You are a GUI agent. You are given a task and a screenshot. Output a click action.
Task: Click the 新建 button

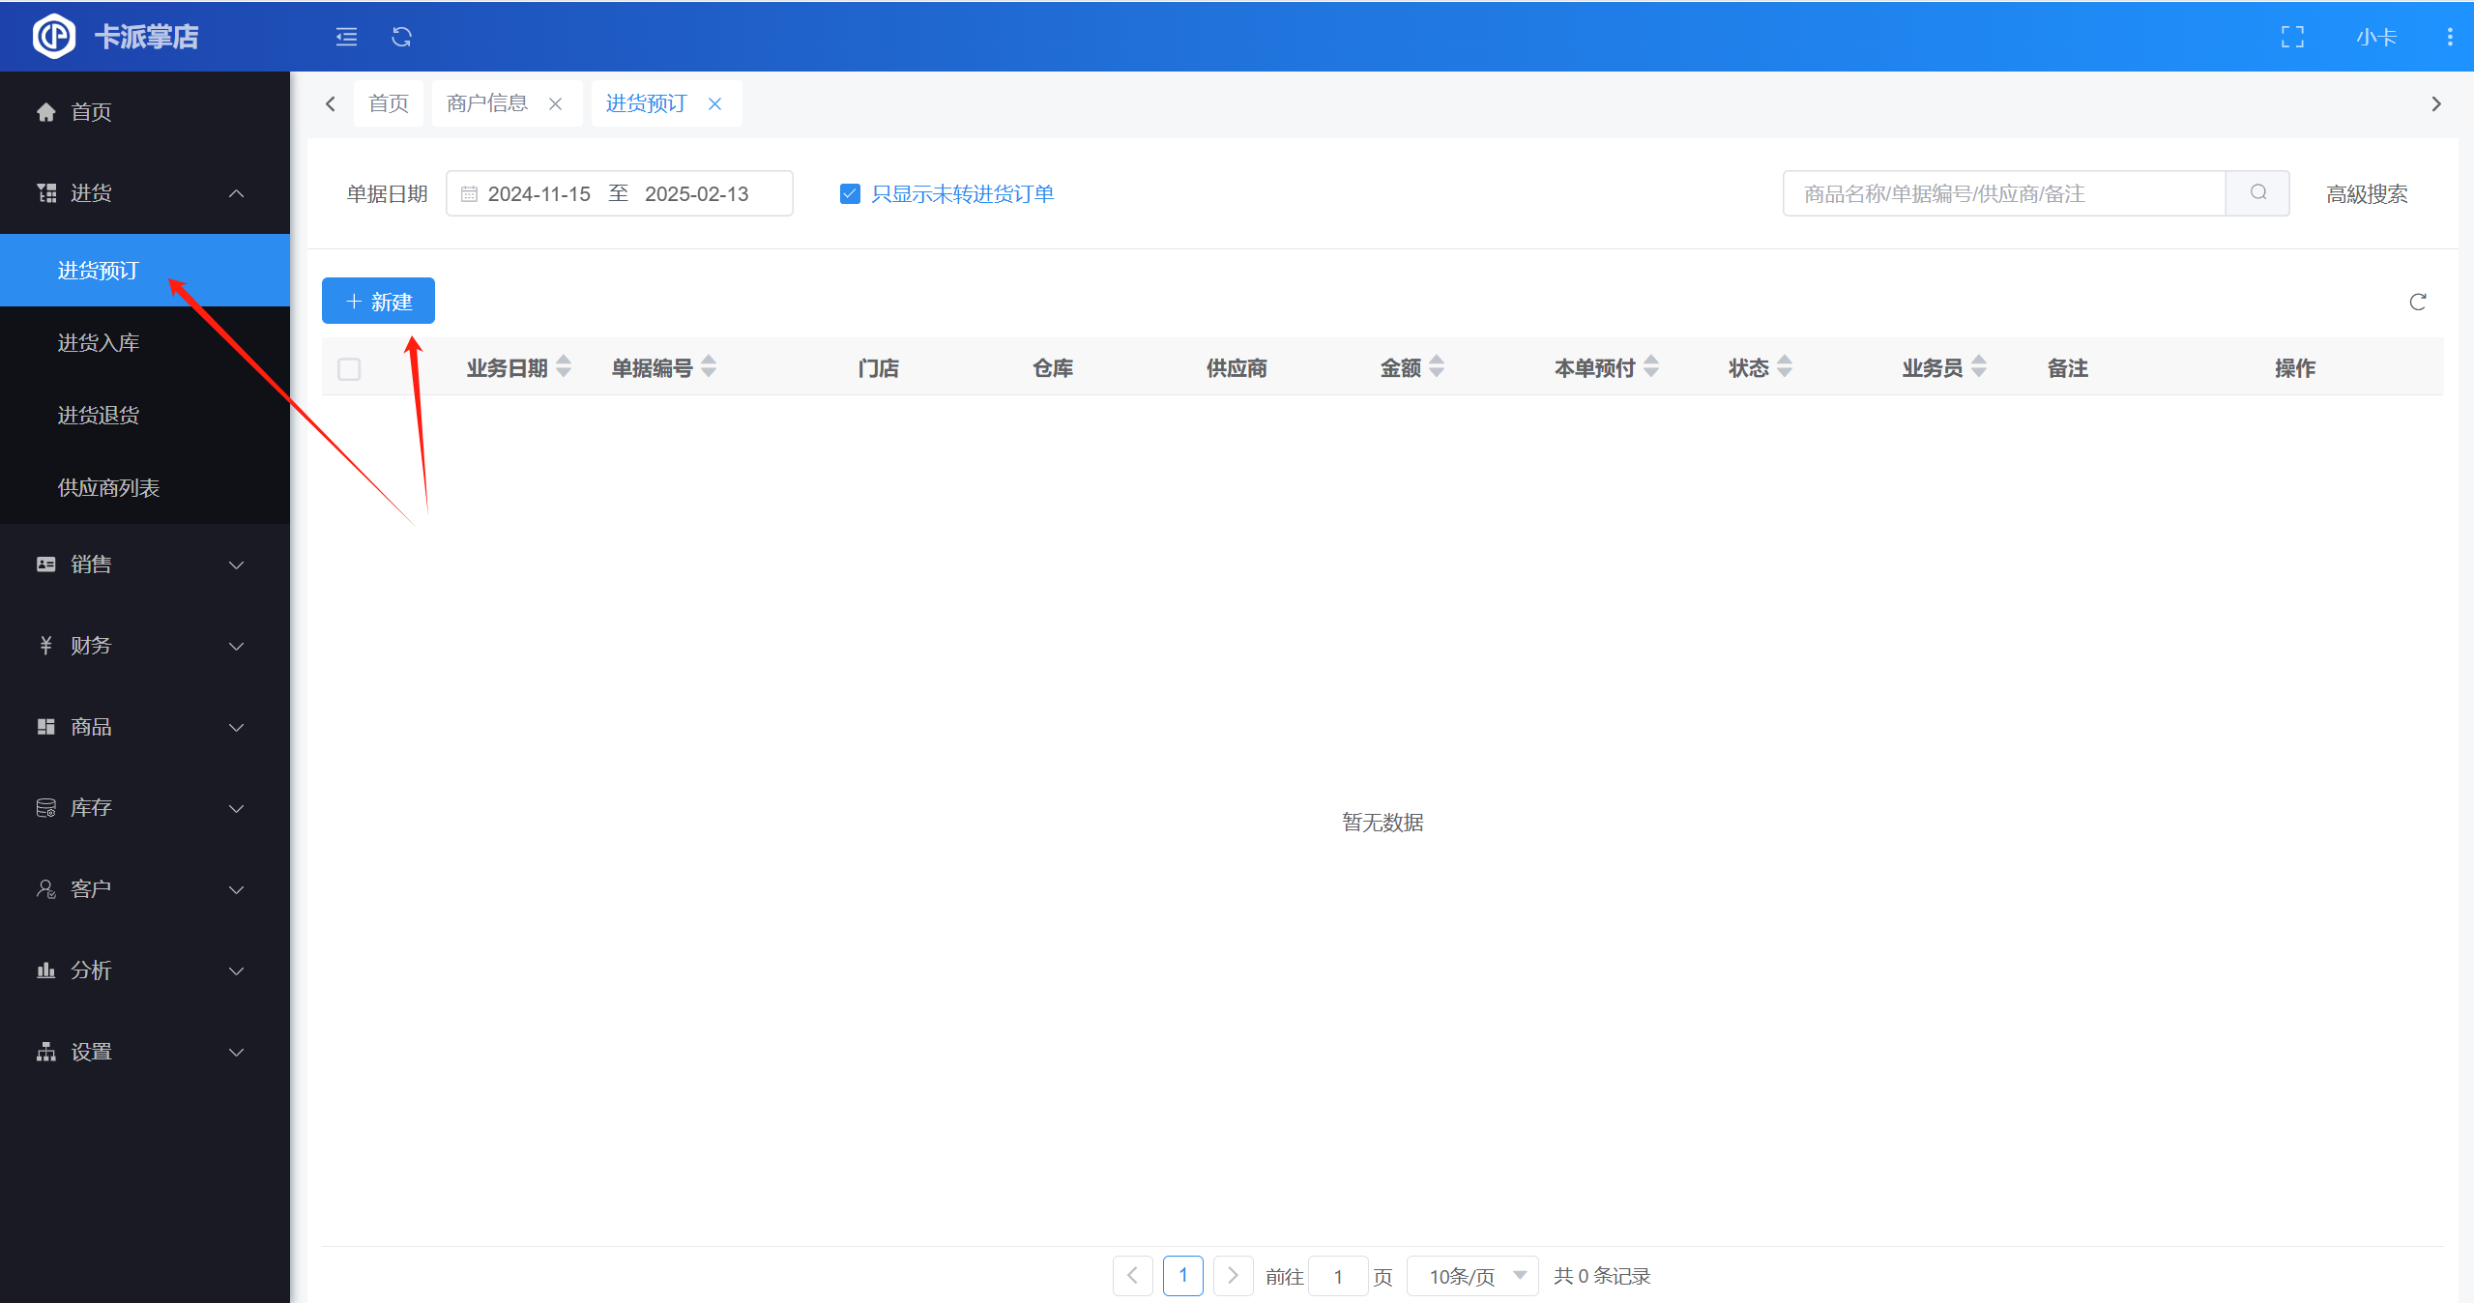pos(378,302)
